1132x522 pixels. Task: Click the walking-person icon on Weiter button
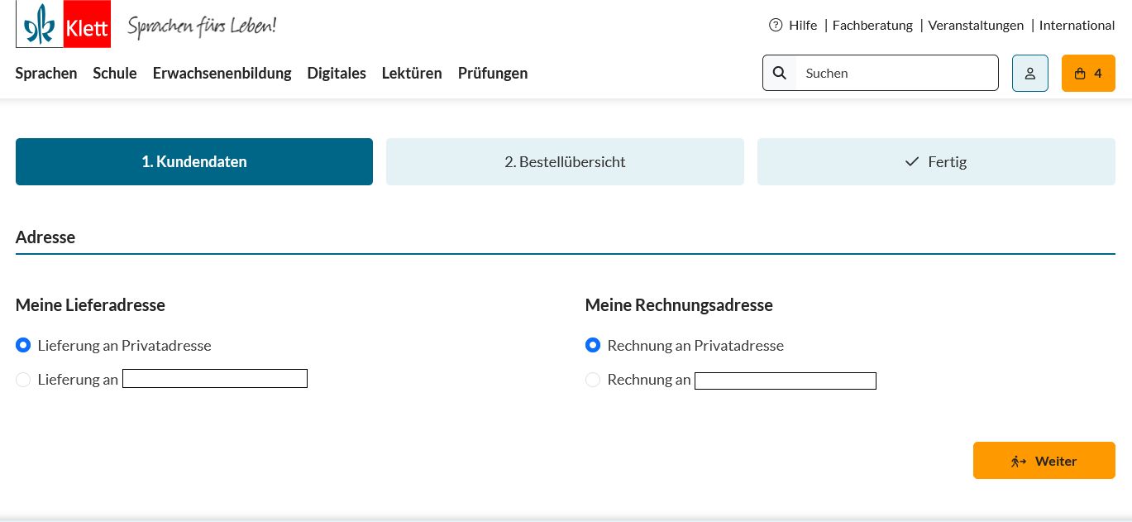tap(1020, 461)
